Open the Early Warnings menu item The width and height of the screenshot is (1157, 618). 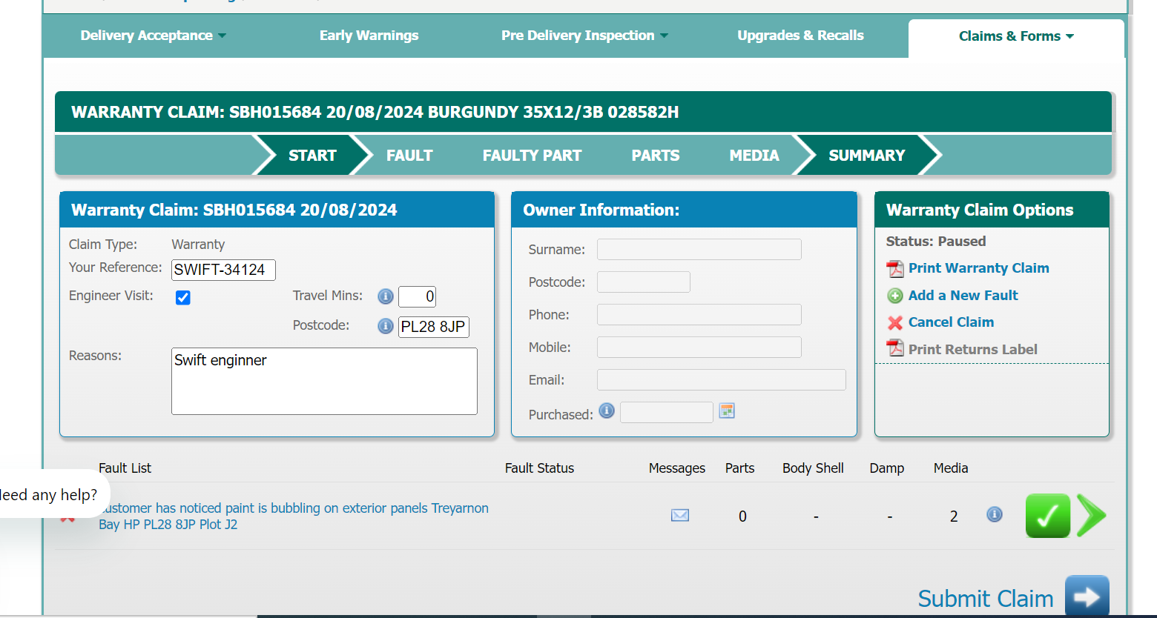click(x=369, y=36)
